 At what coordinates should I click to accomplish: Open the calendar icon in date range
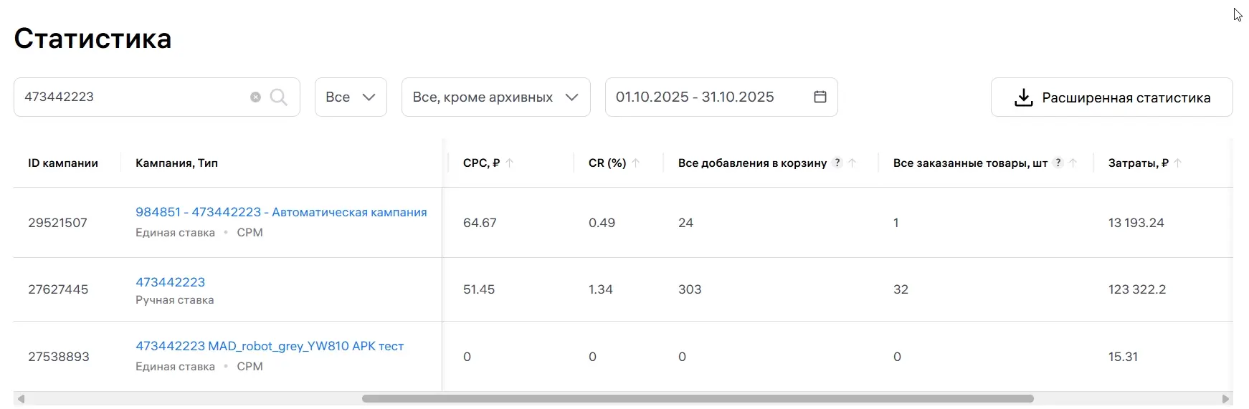point(820,97)
